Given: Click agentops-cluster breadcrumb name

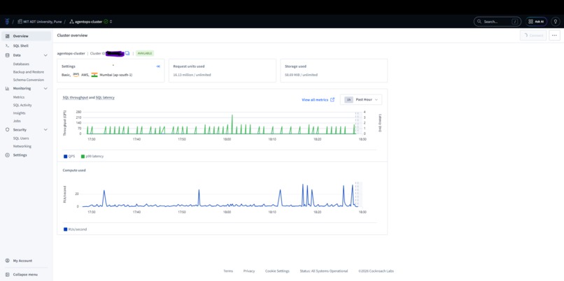Looking at the screenshot, I should click(88, 22).
